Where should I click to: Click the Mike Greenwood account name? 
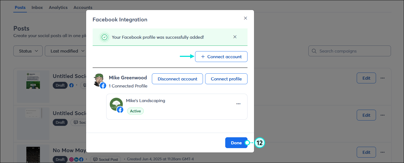click(128, 78)
